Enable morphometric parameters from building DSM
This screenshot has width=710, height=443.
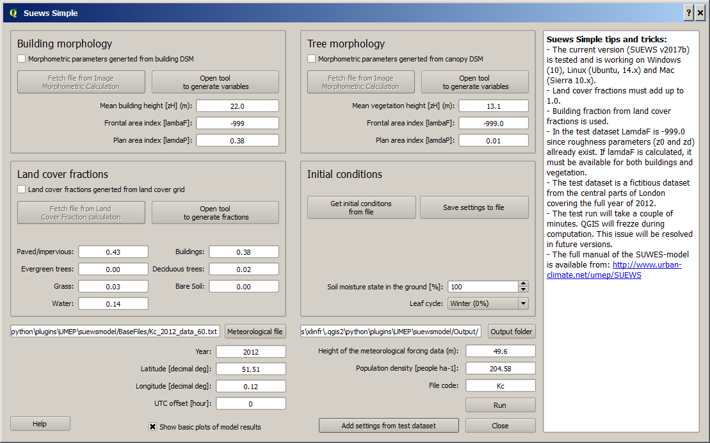click(x=21, y=59)
